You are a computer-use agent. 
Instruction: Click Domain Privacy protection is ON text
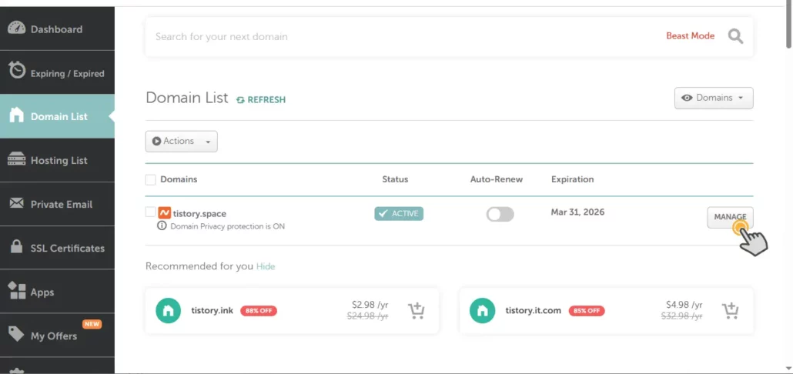228,226
